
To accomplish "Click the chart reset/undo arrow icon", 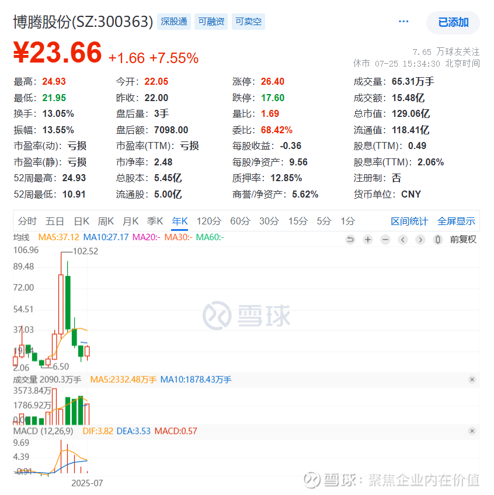I will 350,240.
